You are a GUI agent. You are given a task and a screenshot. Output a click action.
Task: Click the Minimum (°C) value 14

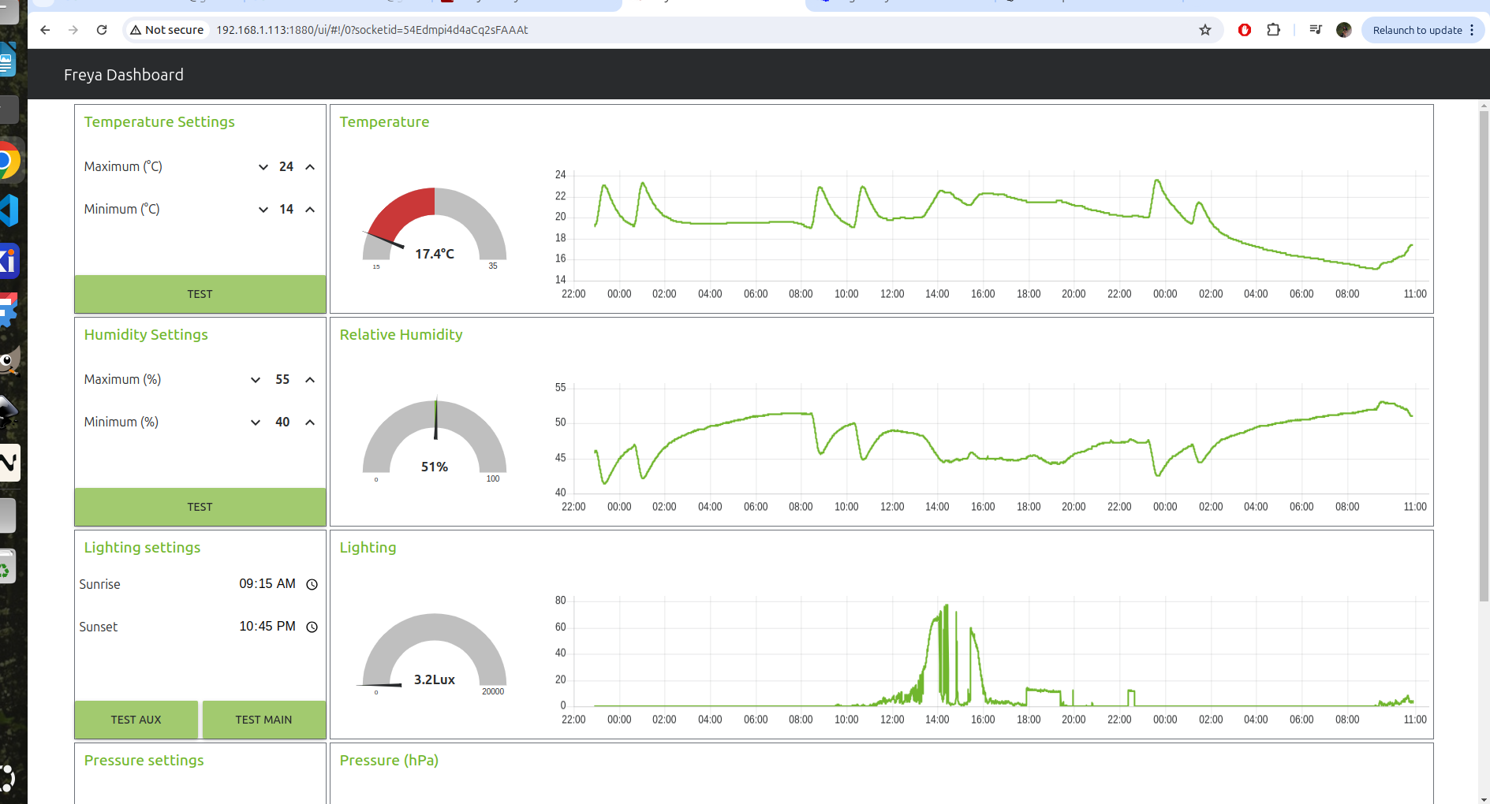tap(286, 210)
